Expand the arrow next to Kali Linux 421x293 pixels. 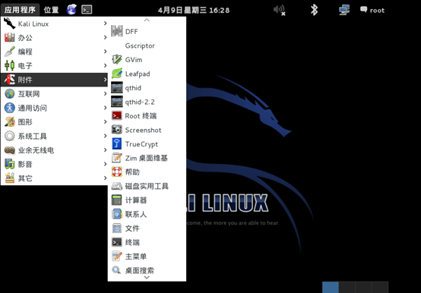coord(105,24)
